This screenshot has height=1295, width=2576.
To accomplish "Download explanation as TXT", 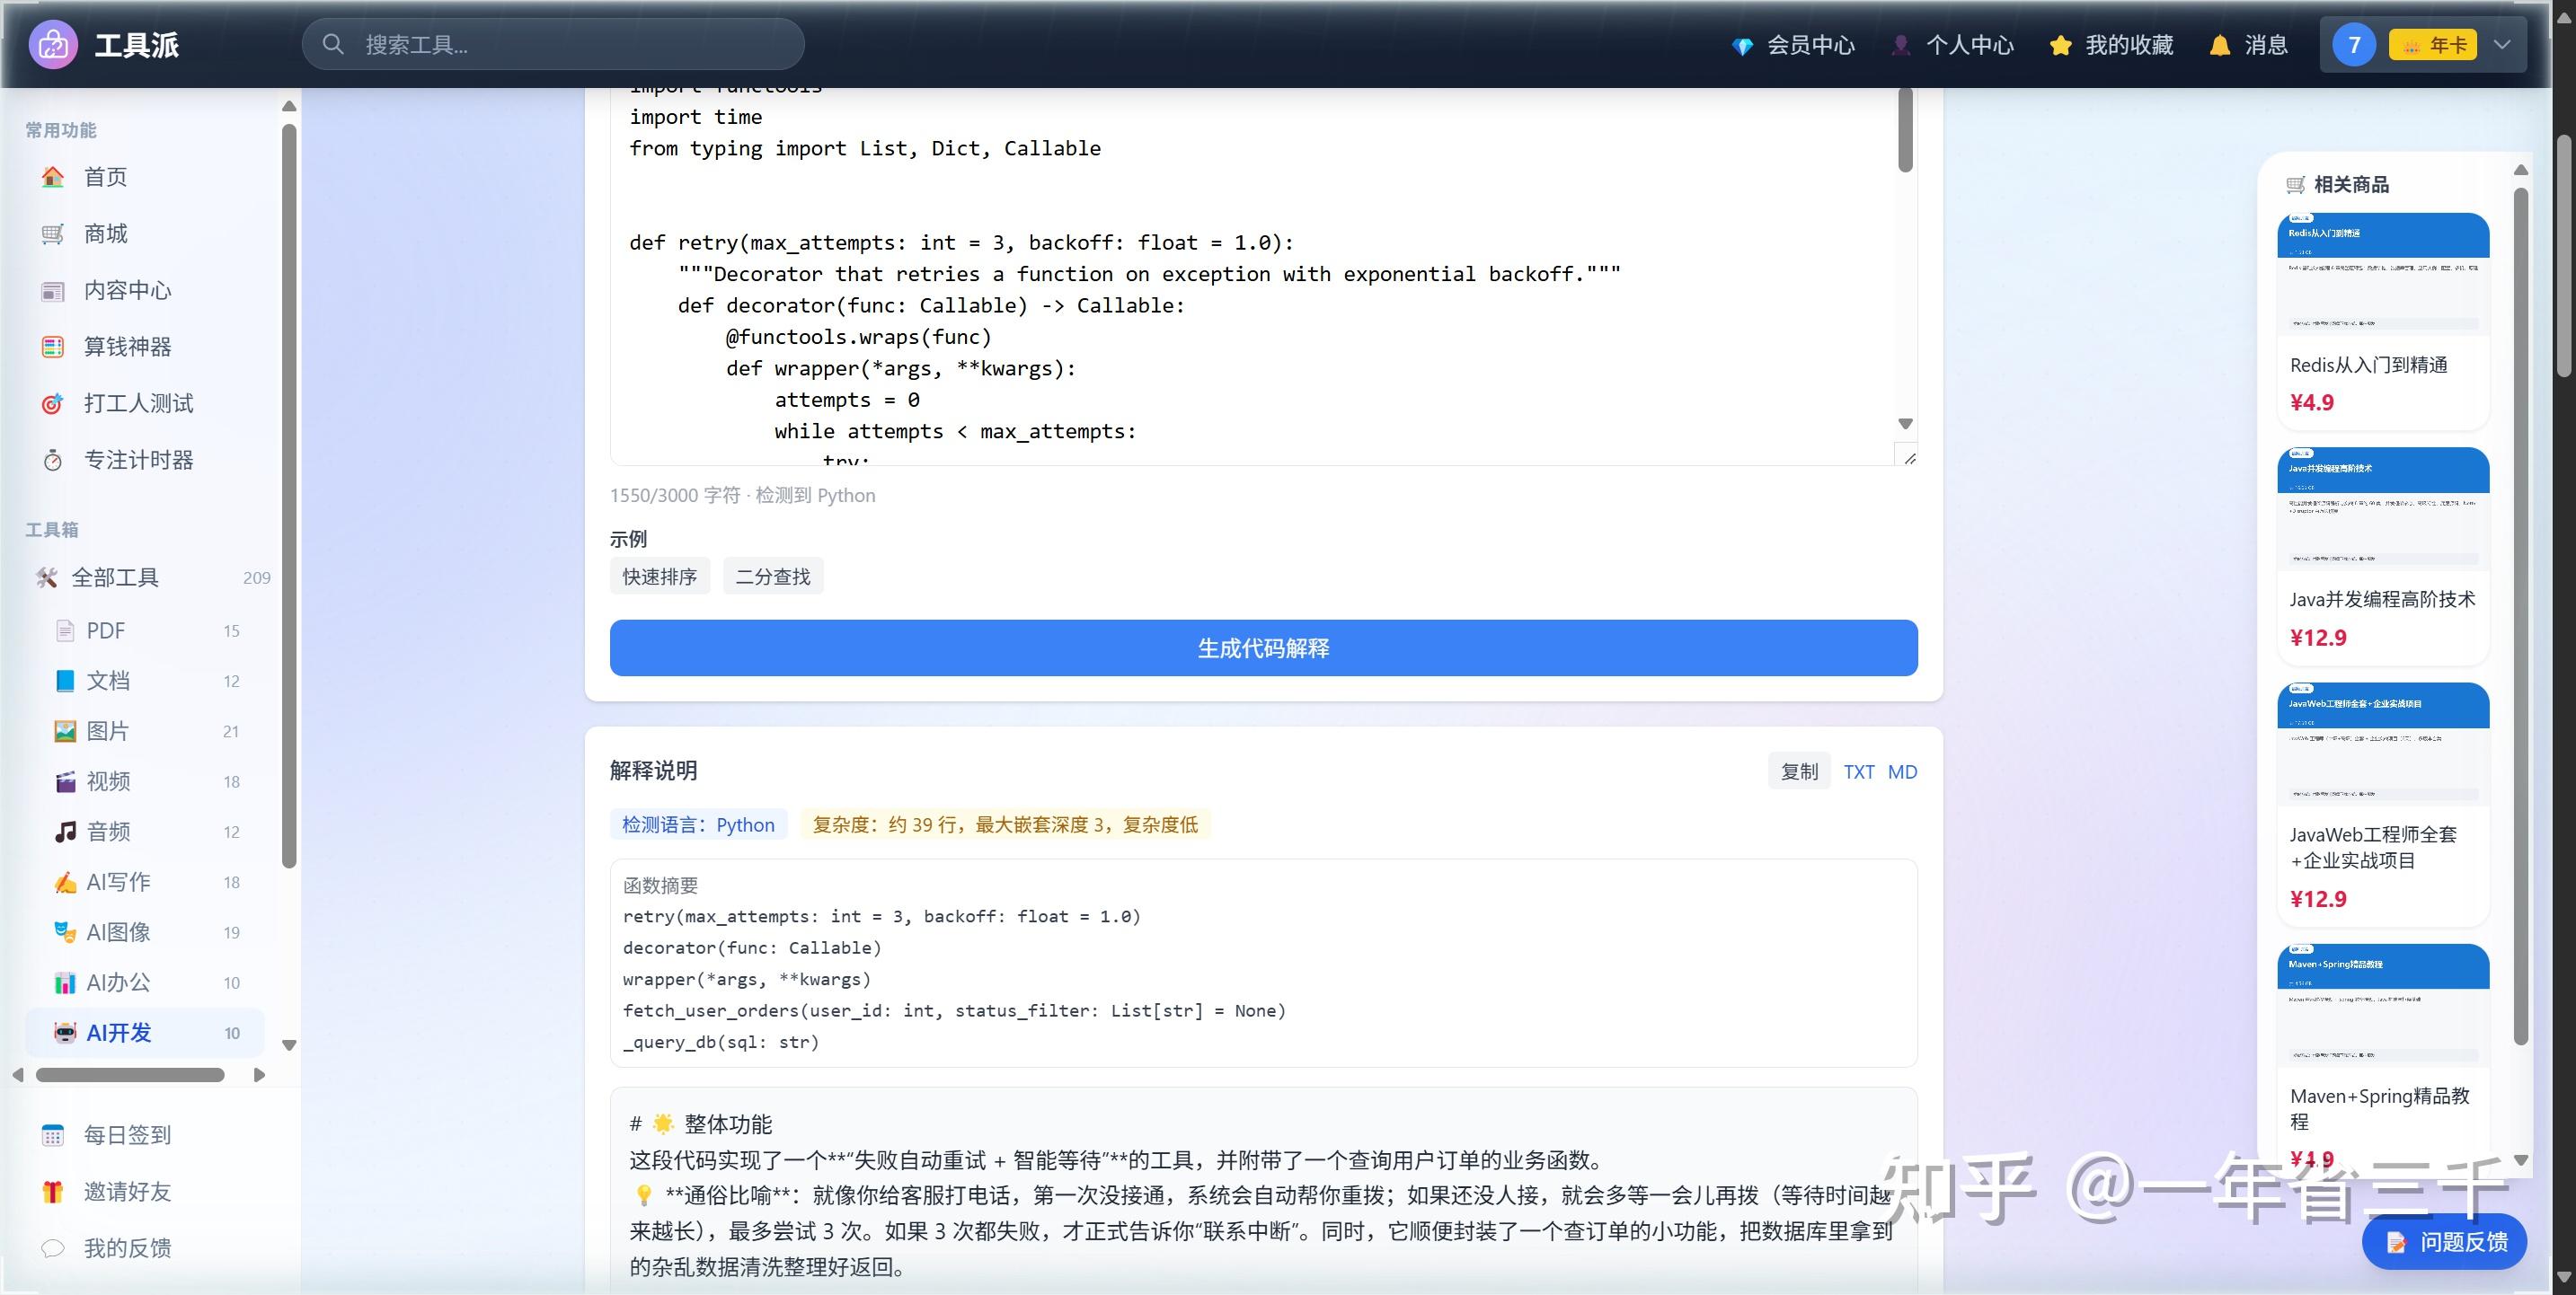I will 1859,771.
